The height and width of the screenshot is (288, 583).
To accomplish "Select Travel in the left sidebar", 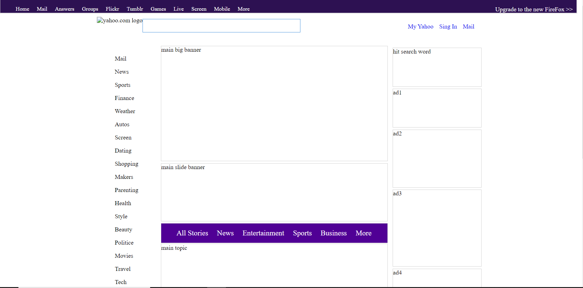I will click(123, 269).
